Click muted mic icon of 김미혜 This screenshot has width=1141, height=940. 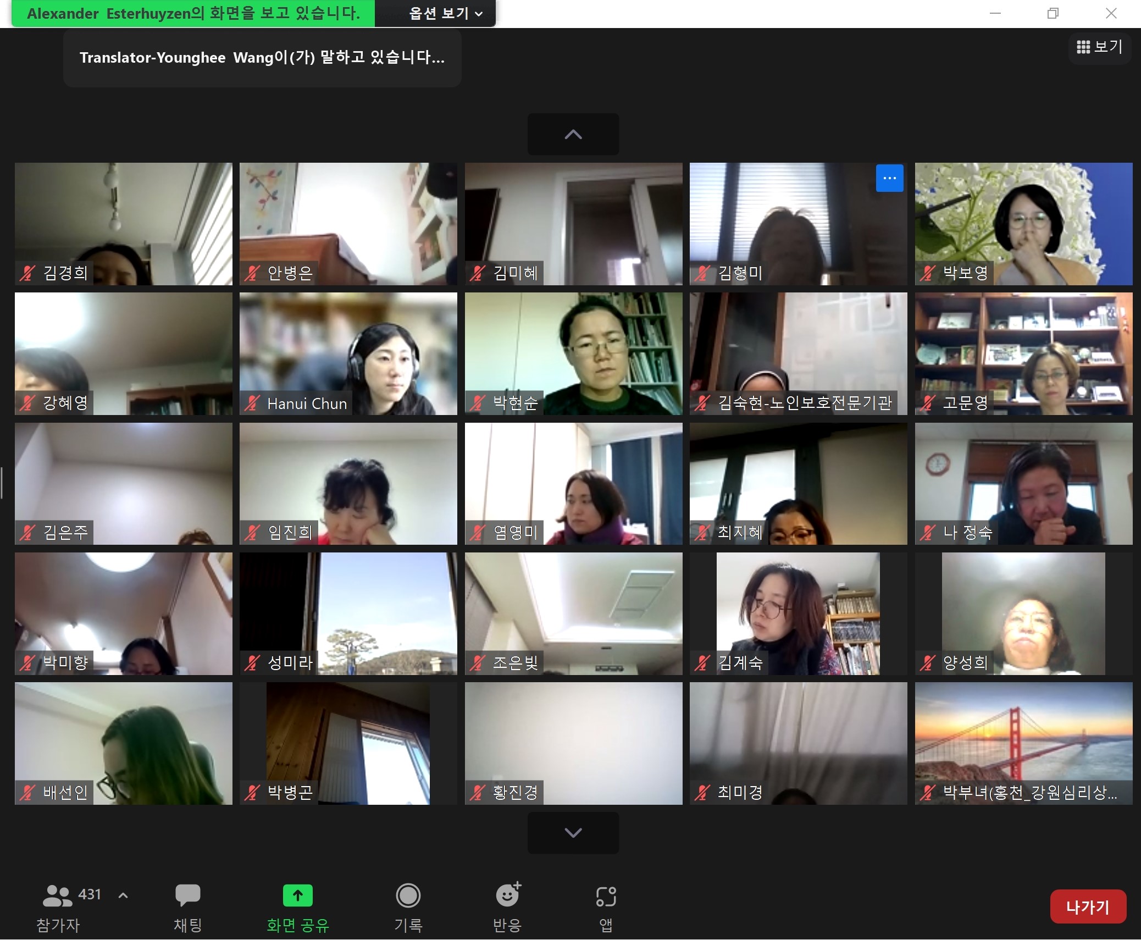[x=478, y=273]
